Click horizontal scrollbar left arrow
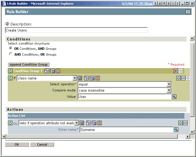The height and width of the screenshot is (157, 196). click(x=4, y=137)
